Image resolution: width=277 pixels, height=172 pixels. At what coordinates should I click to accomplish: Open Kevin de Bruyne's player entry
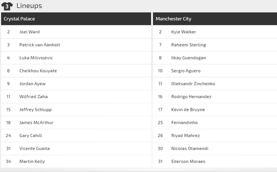[188, 110]
